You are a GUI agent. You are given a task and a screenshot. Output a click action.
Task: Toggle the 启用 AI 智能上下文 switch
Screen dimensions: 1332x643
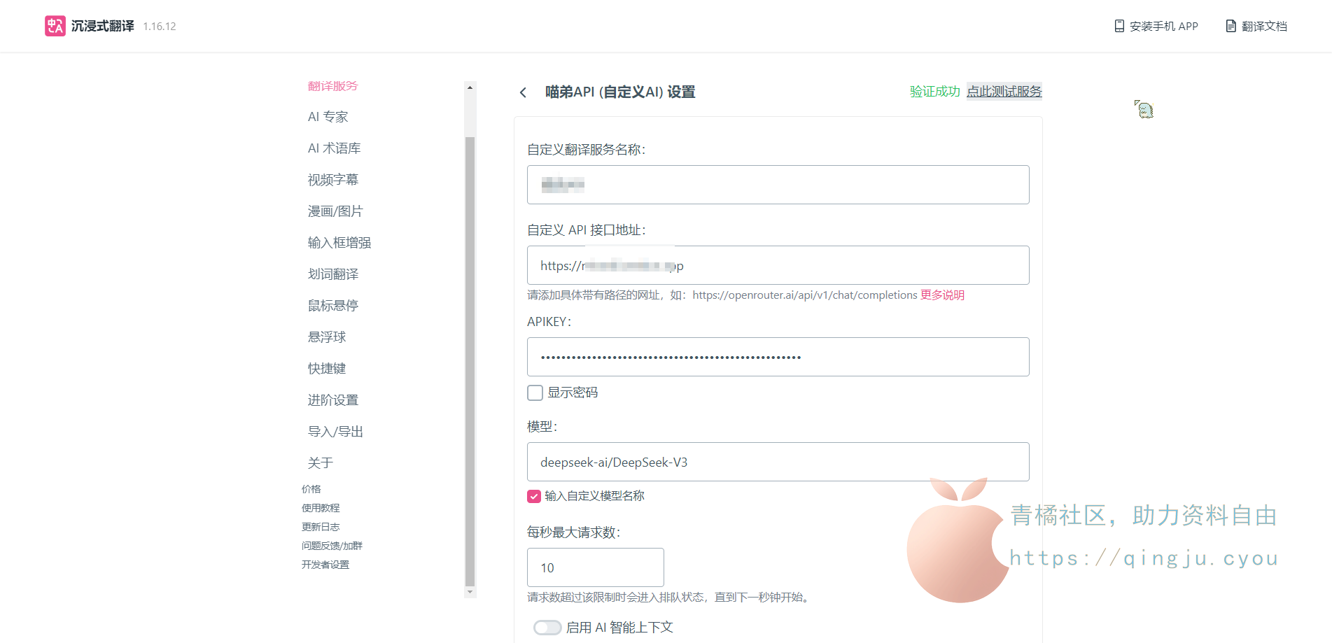coord(547,628)
